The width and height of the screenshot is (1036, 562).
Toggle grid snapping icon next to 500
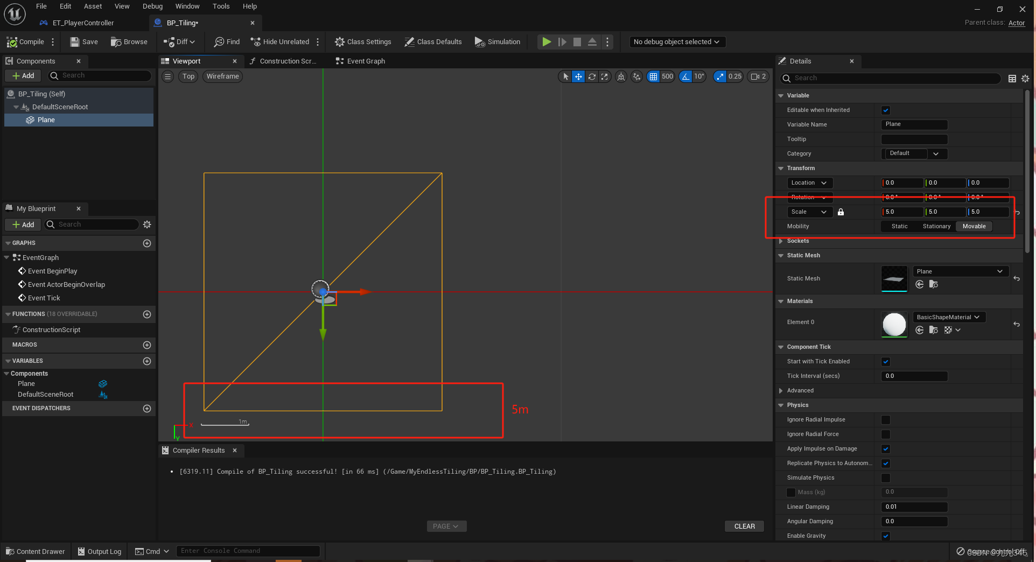(653, 76)
